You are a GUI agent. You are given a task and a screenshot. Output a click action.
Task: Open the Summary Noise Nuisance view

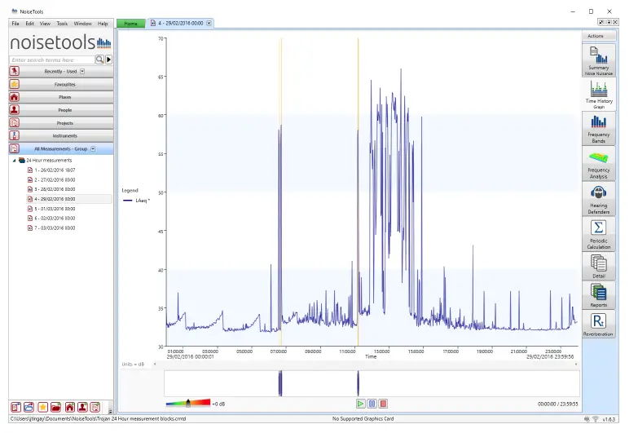[598, 60]
